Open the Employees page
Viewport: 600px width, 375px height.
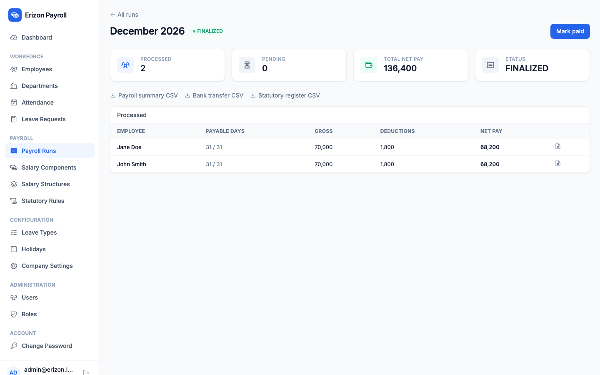tap(50, 69)
